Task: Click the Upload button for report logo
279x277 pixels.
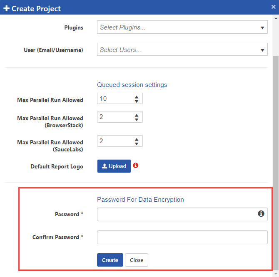Action: click(114, 166)
